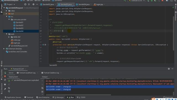Open the Structure side tool window

pos(2,89)
